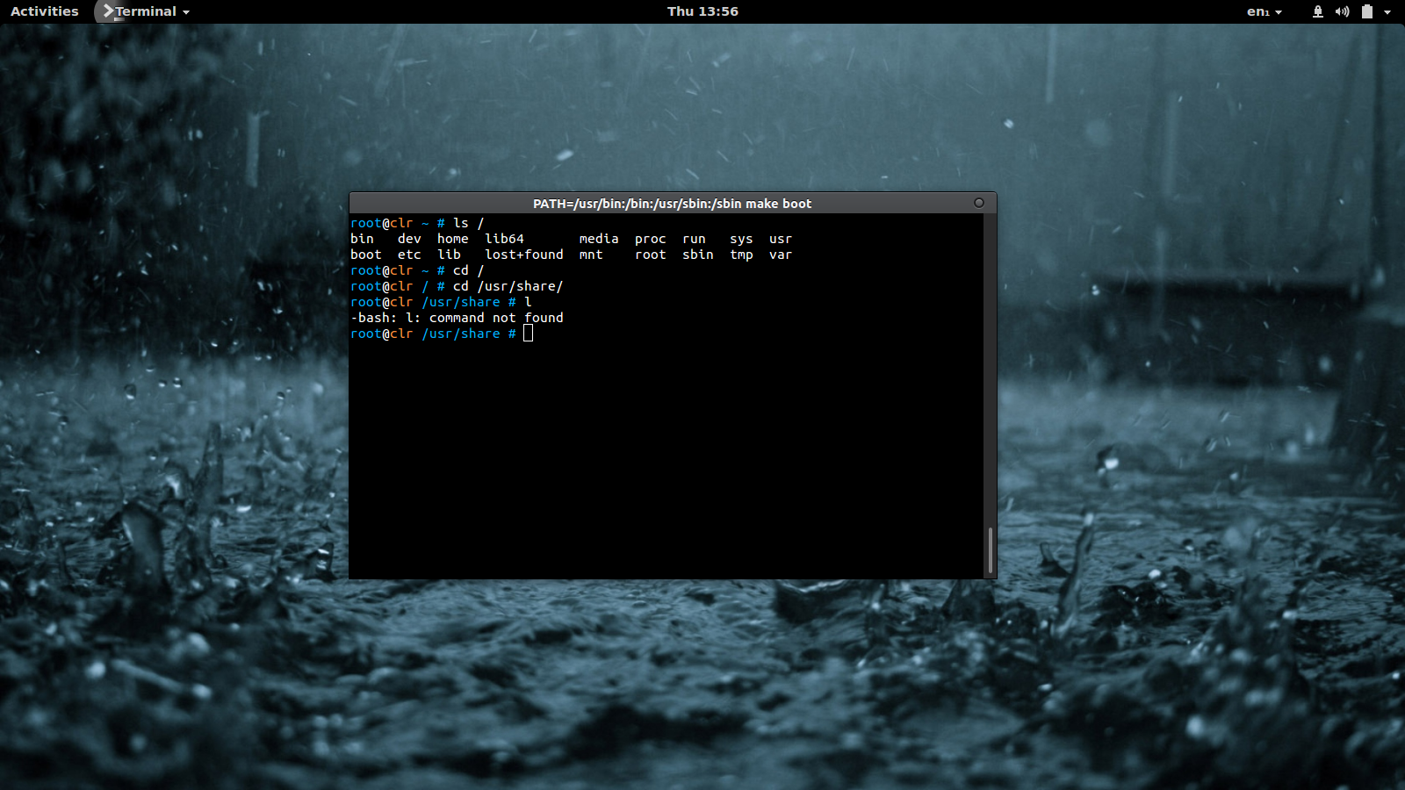Click the terminal cursor at last prompt
This screenshot has width=1405, height=790.
click(528, 334)
